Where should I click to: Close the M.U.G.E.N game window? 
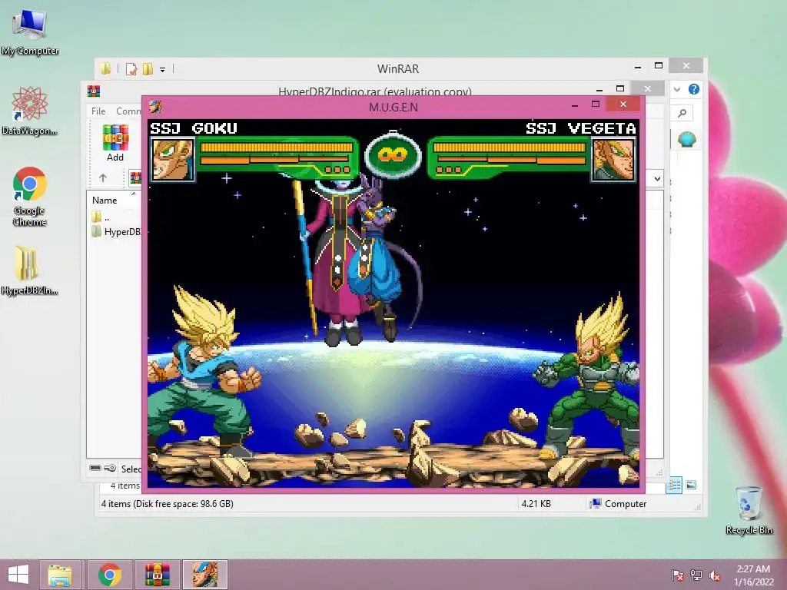(623, 104)
